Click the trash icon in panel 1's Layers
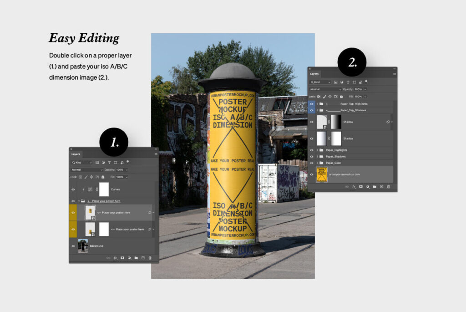The height and width of the screenshot is (312, 466). point(150,258)
